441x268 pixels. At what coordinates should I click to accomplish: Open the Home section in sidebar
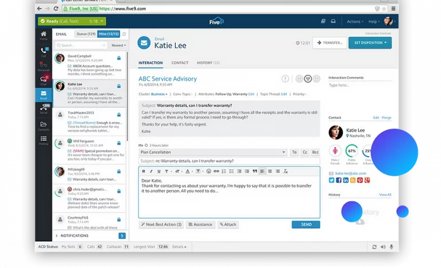point(44,36)
